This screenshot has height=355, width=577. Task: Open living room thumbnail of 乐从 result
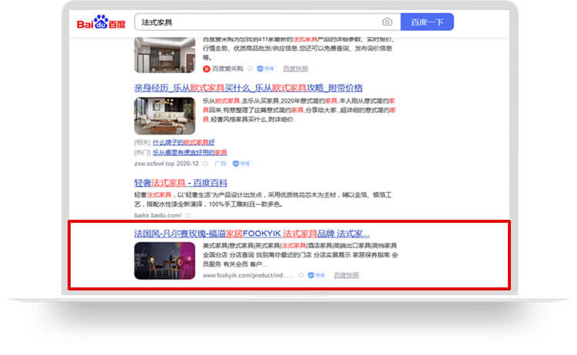coord(164,116)
